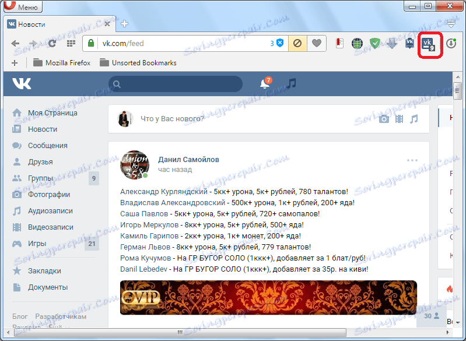Open the gray download arrow extension
Viewport: 466px width, 341px height.
pyautogui.click(x=392, y=44)
